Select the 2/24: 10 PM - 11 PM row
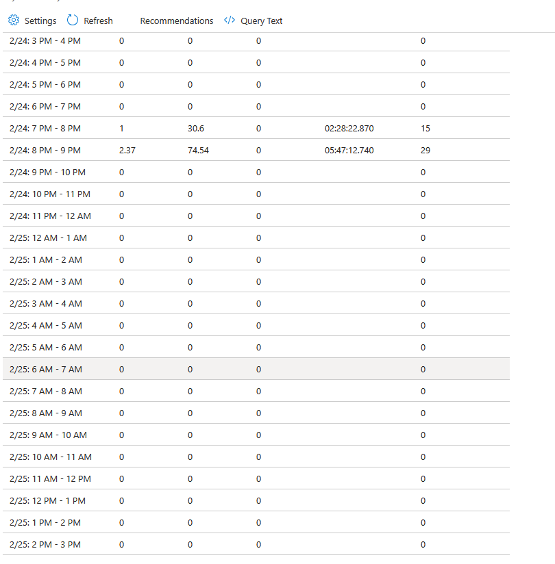The width and height of the screenshot is (555, 564). point(256,194)
